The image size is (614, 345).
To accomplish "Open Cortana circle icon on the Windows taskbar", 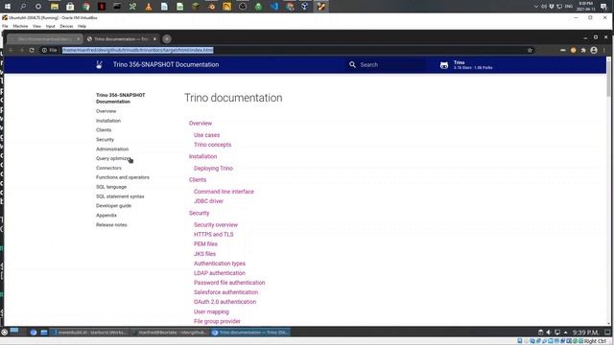I will click(x=38, y=7).
